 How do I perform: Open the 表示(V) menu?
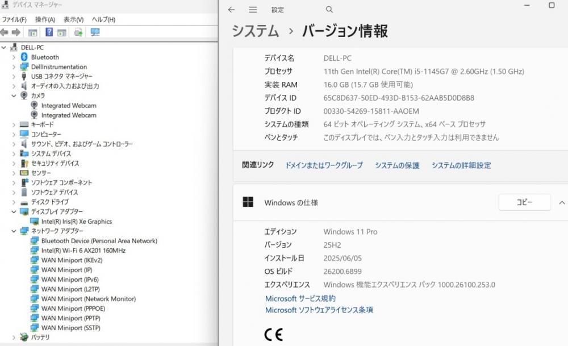tap(73, 19)
